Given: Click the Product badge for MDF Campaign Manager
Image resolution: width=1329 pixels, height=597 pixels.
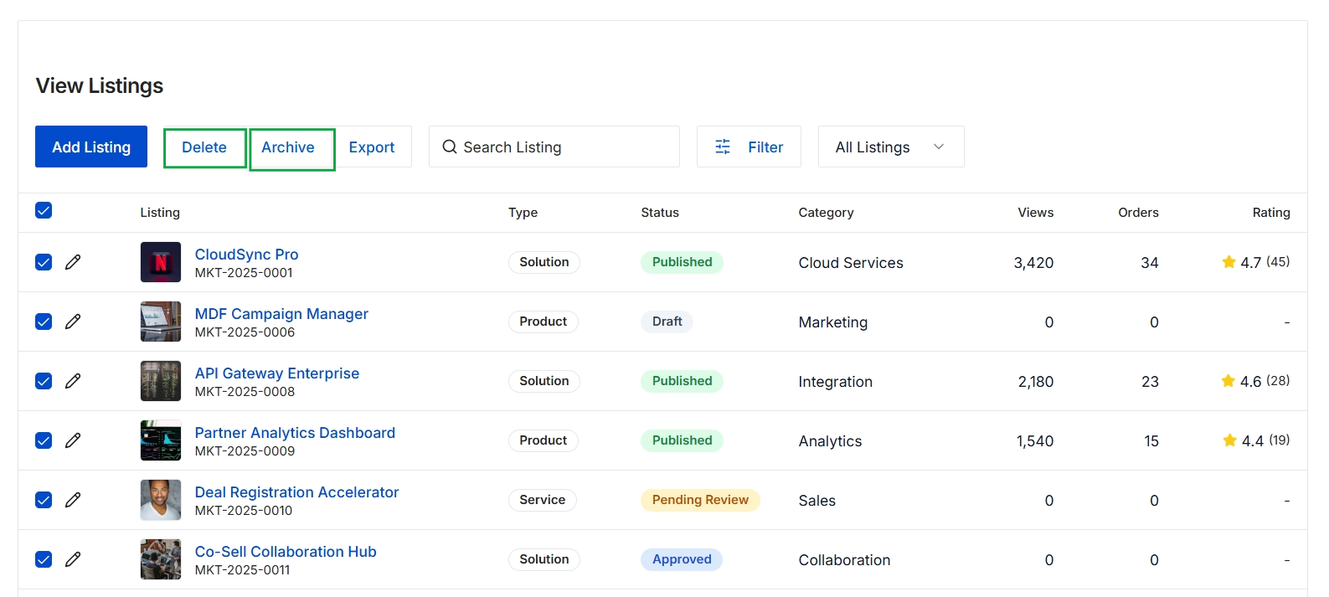Looking at the screenshot, I should pyautogui.click(x=543, y=322).
